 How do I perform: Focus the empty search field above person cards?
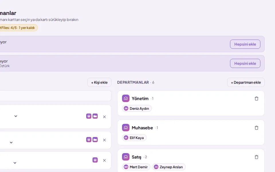click(55, 96)
